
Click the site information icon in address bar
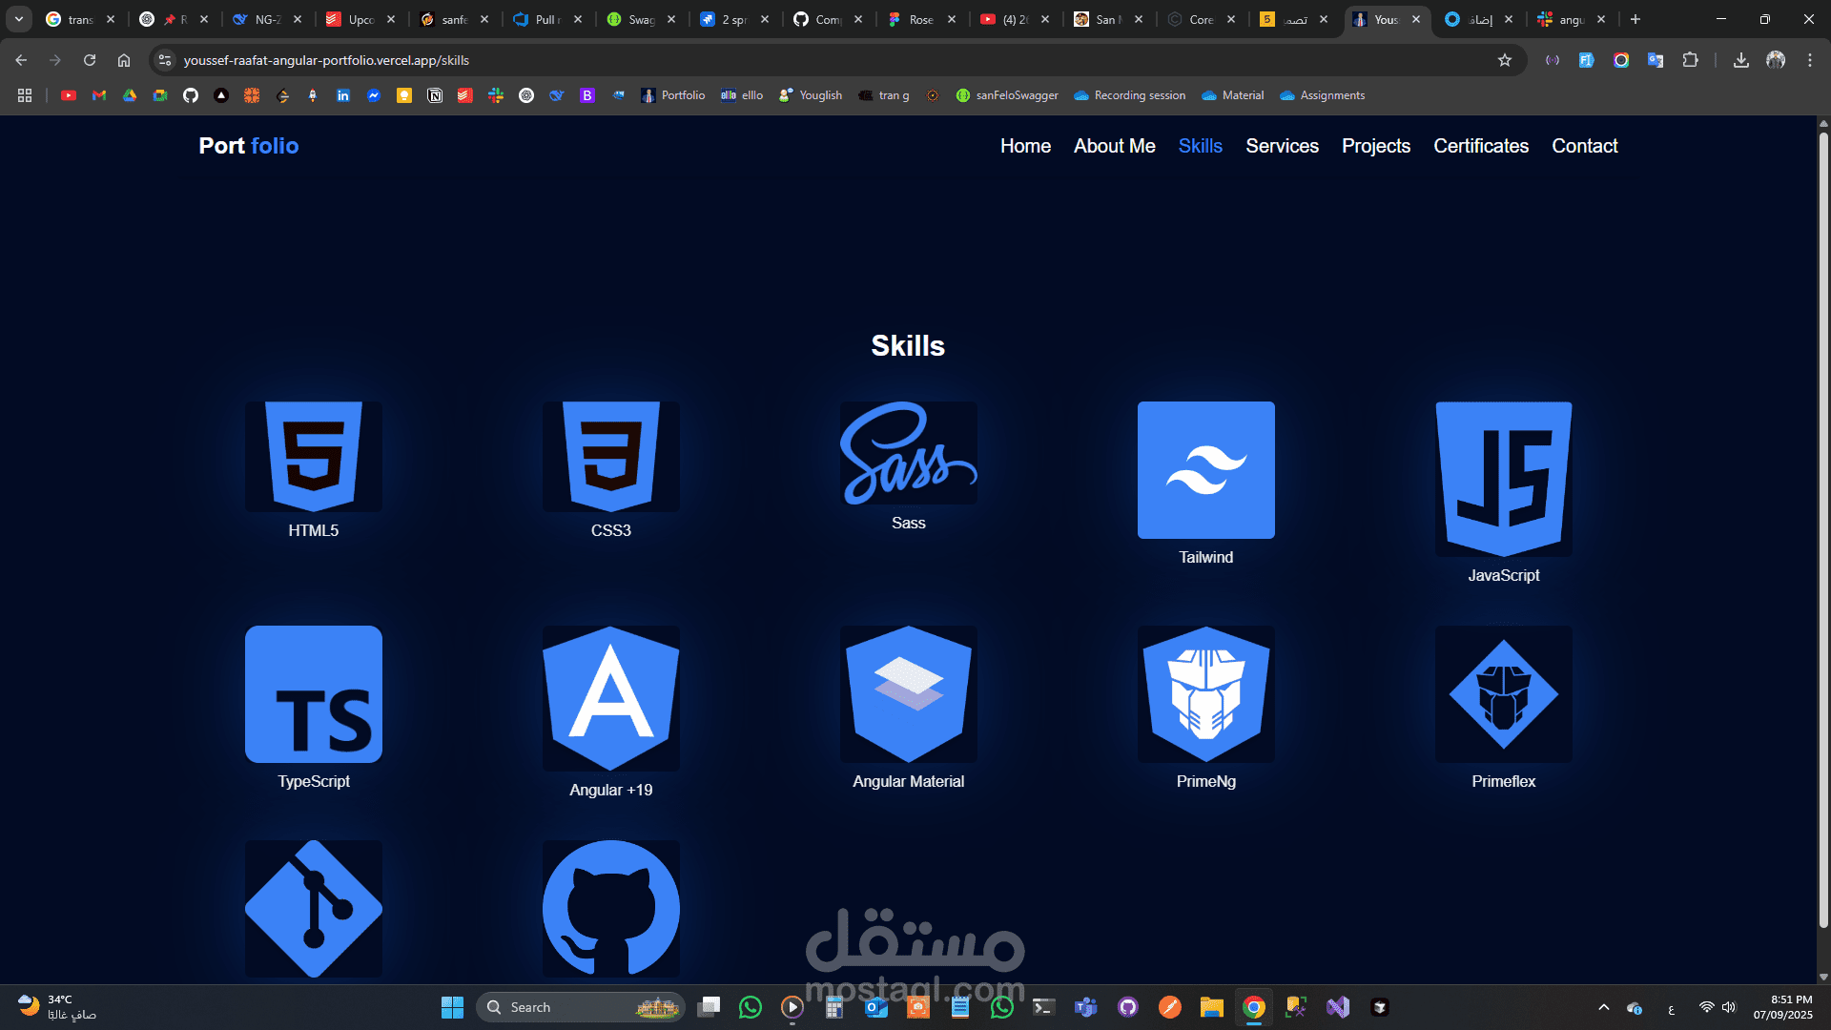coord(165,60)
